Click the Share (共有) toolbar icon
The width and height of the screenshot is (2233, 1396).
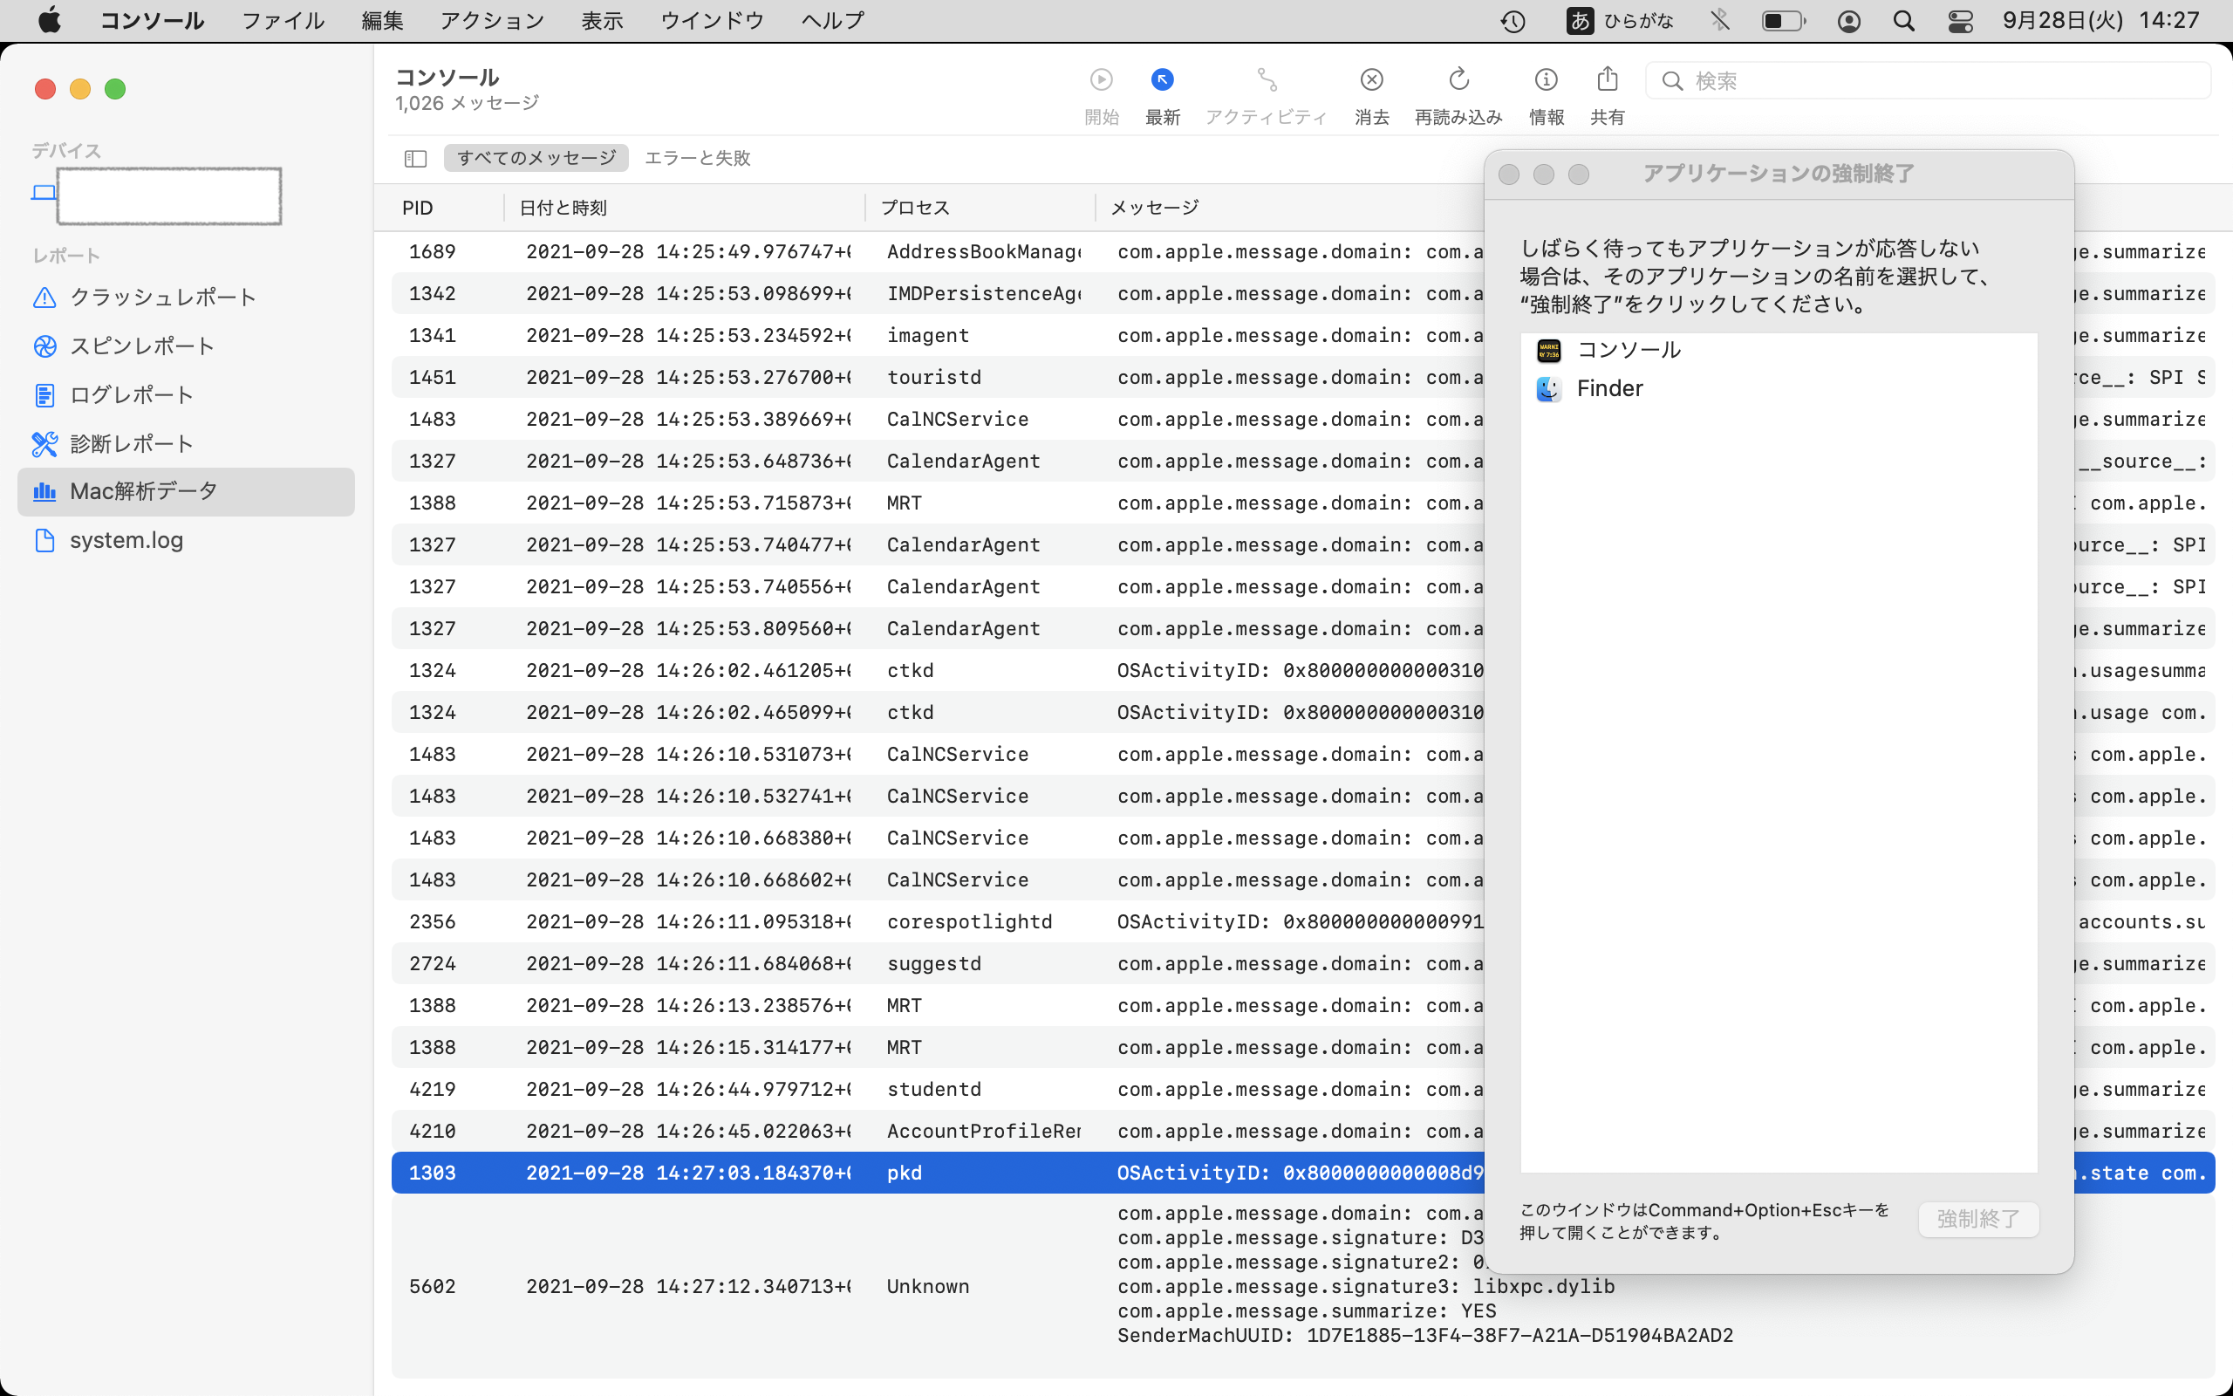pyautogui.click(x=1607, y=81)
